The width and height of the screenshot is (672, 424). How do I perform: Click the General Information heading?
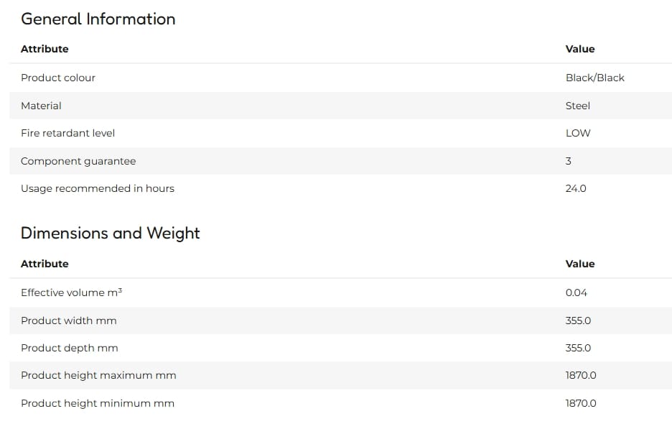coord(98,19)
